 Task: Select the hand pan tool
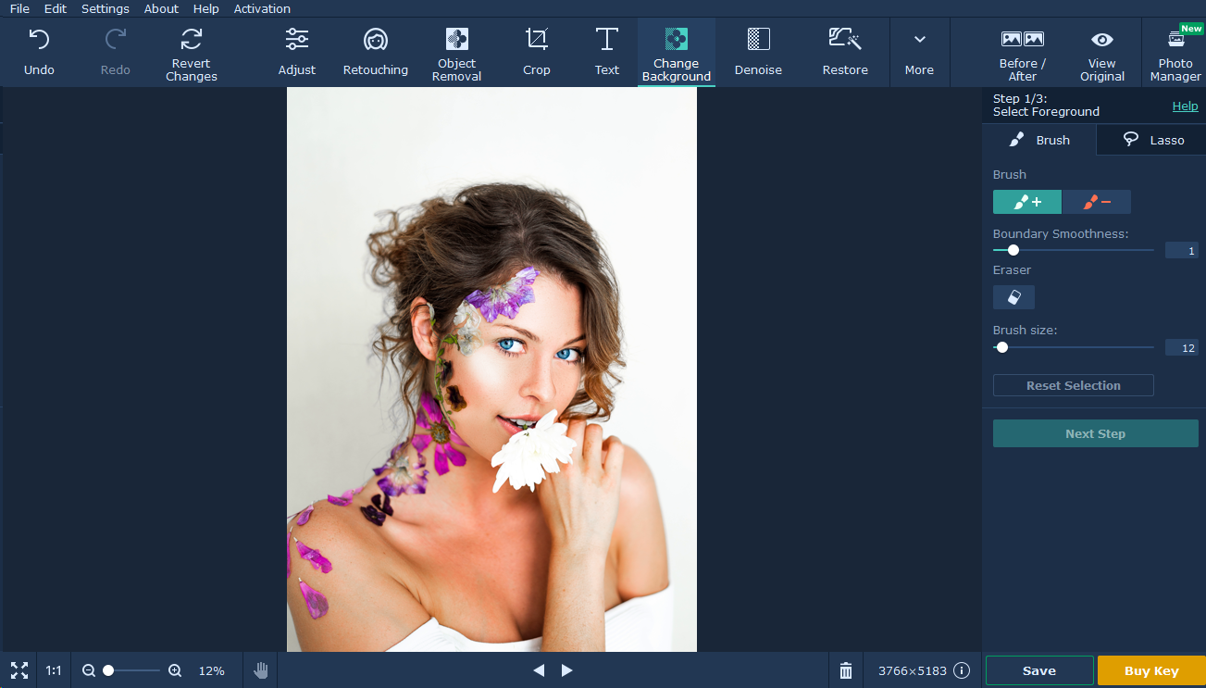[261, 670]
